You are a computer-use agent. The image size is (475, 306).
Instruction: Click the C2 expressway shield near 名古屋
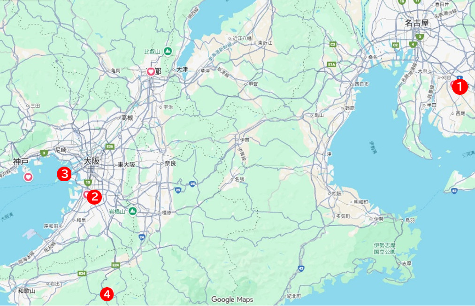tap(395, 45)
